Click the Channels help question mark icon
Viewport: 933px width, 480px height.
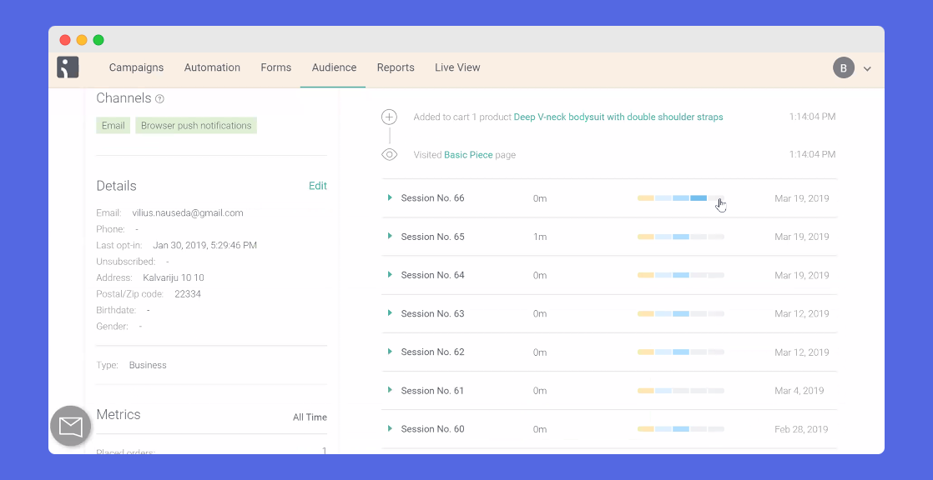[x=159, y=99]
